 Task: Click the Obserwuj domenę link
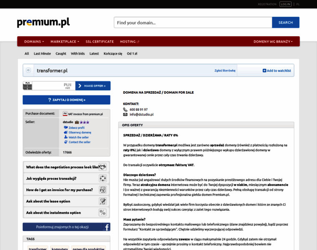coord(80,132)
